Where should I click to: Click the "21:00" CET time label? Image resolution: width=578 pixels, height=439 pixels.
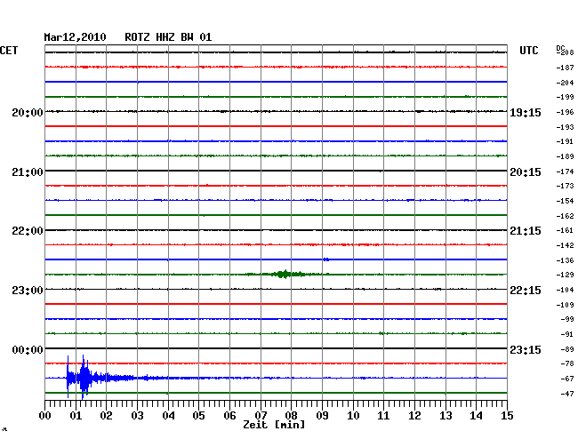[x=28, y=172]
